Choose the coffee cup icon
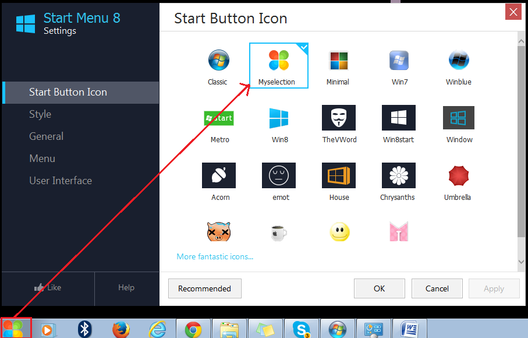 tap(278, 233)
